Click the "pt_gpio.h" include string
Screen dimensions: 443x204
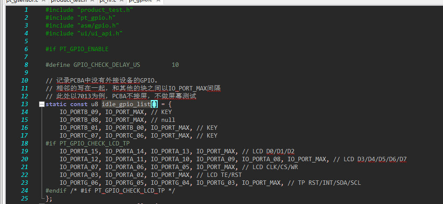pos(96,18)
